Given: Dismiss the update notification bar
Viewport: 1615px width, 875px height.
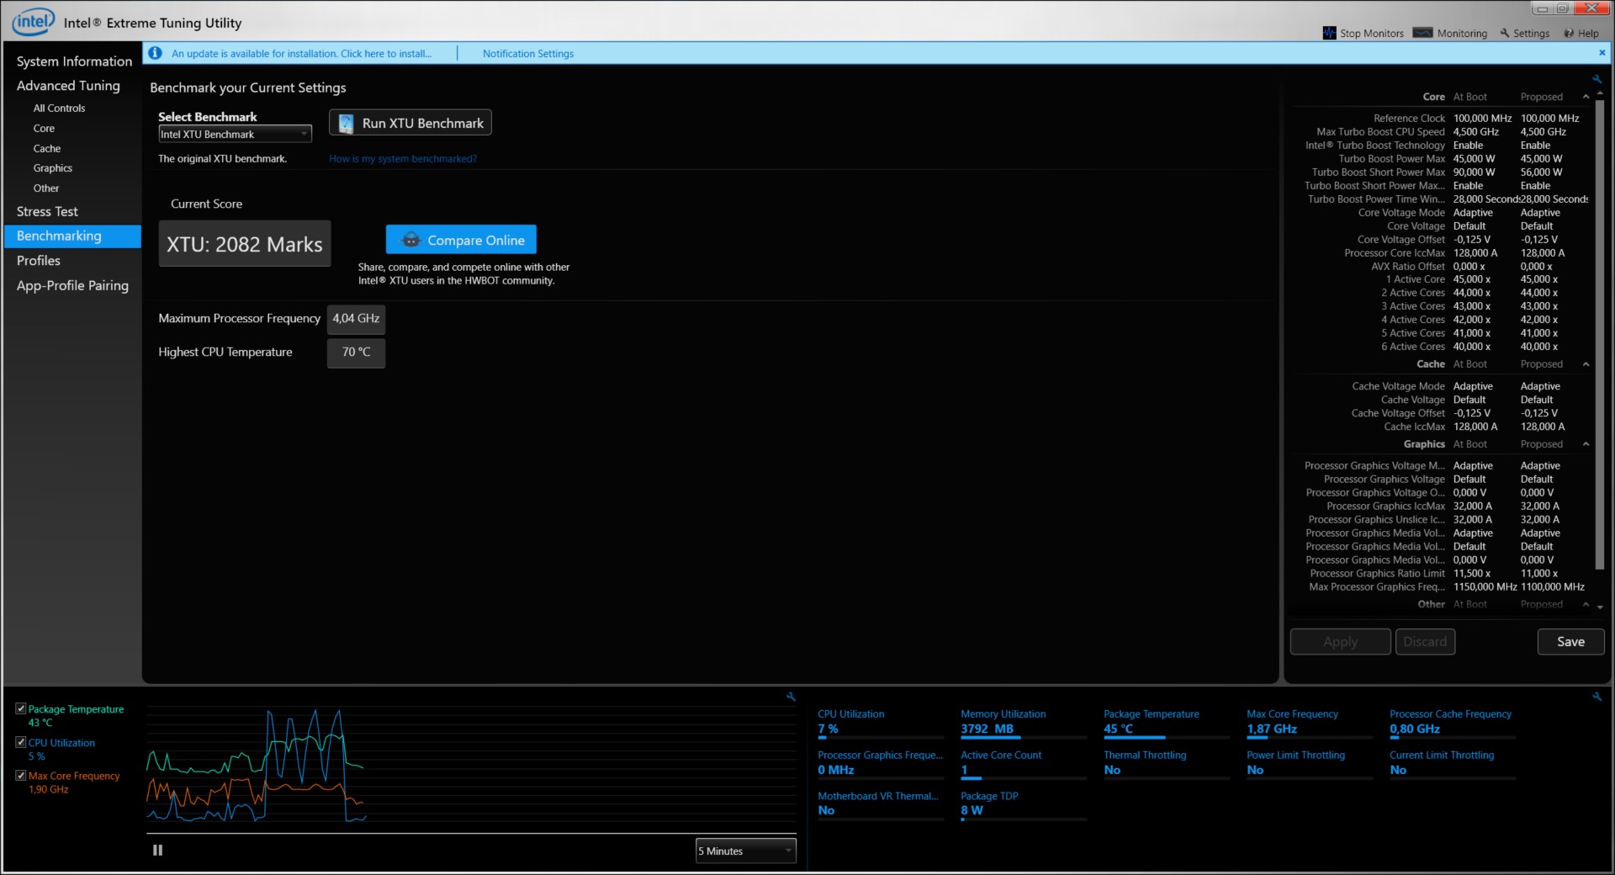Looking at the screenshot, I should pos(1602,52).
